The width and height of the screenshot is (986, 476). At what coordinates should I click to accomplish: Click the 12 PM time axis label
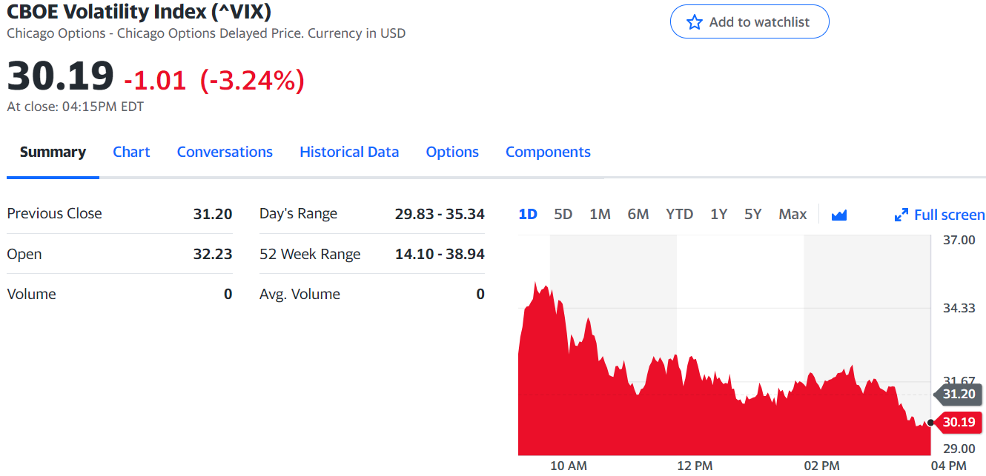[x=695, y=466]
